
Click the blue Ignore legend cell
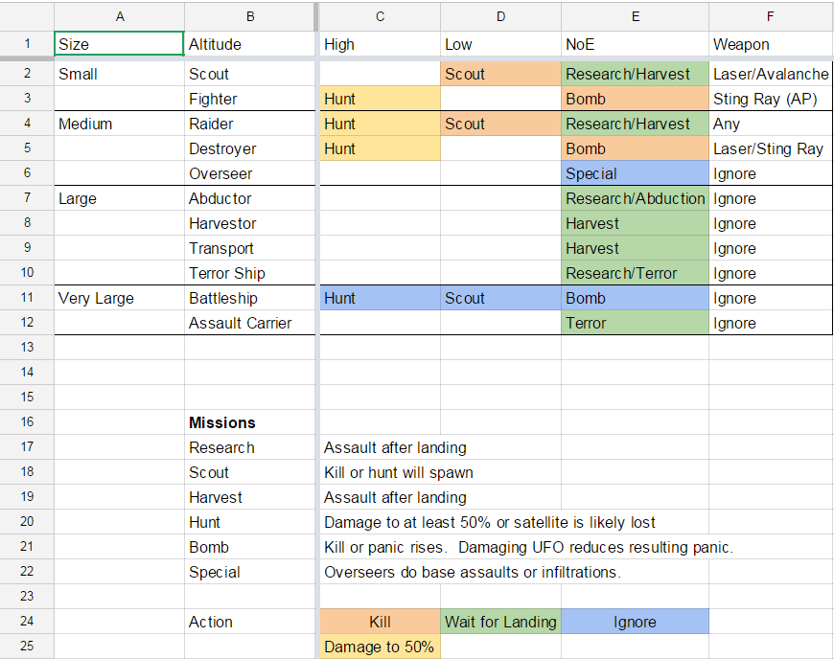[x=635, y=622]
